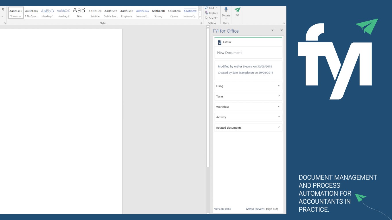The width and height of the screenshot is (392, 220).
Task: Open the Dictate dropdown arrow
Action: click(226, 19)
